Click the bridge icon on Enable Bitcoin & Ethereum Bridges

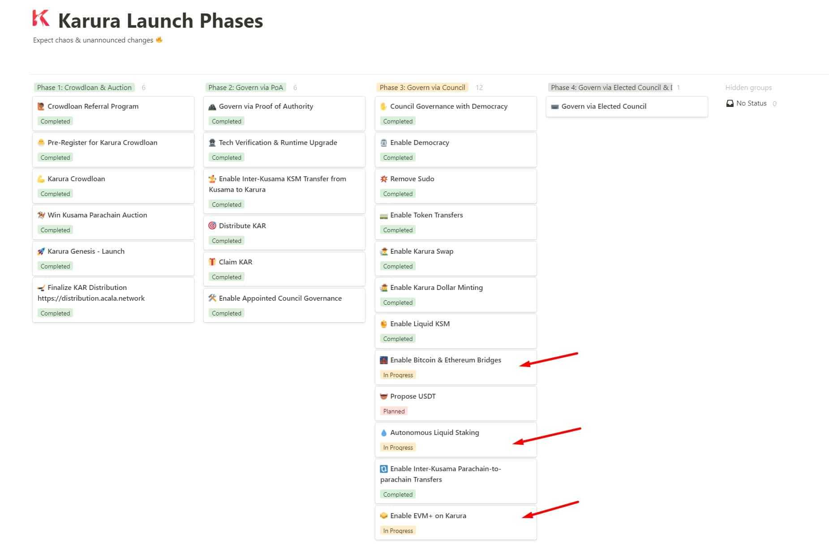point(384,360)
